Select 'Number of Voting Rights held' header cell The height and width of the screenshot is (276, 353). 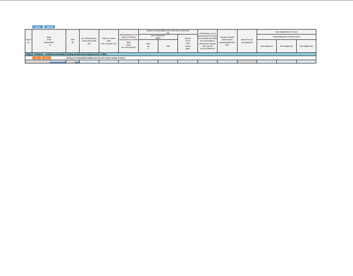(x=168, y=32)
